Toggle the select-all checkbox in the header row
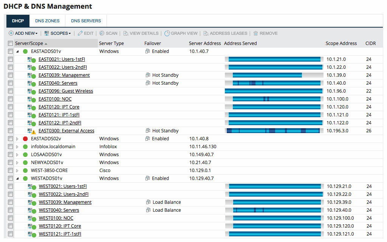 click(x=10, y=43)
